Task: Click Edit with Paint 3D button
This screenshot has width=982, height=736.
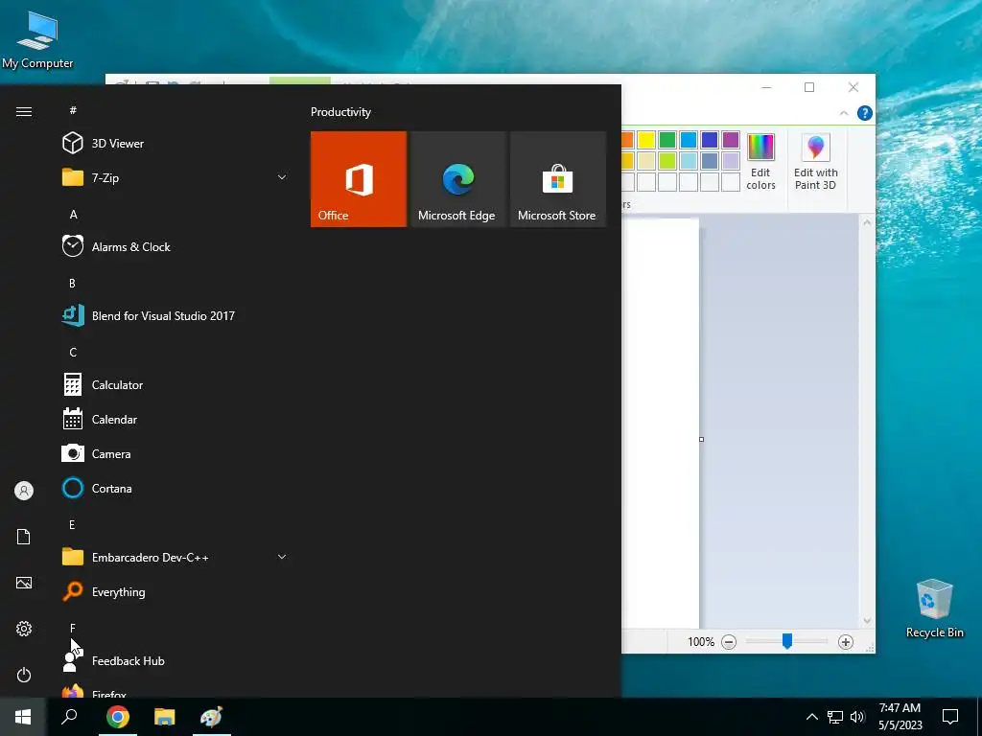Action: (x=815, y=162)
